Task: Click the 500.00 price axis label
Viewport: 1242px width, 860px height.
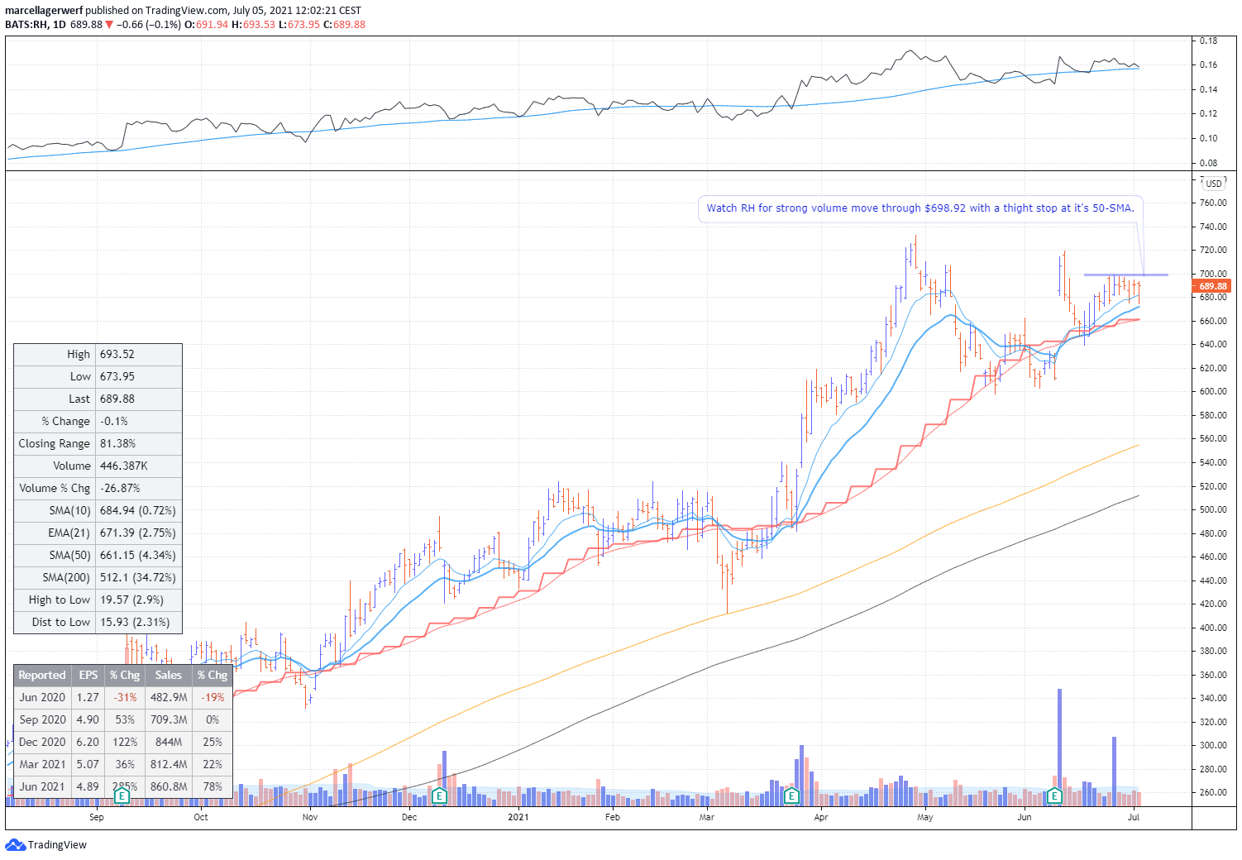Action: point(1213,509)
